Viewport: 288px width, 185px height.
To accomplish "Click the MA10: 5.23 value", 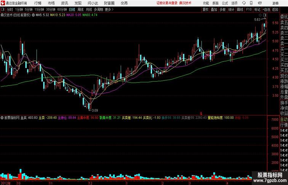I will click(58, 15).
